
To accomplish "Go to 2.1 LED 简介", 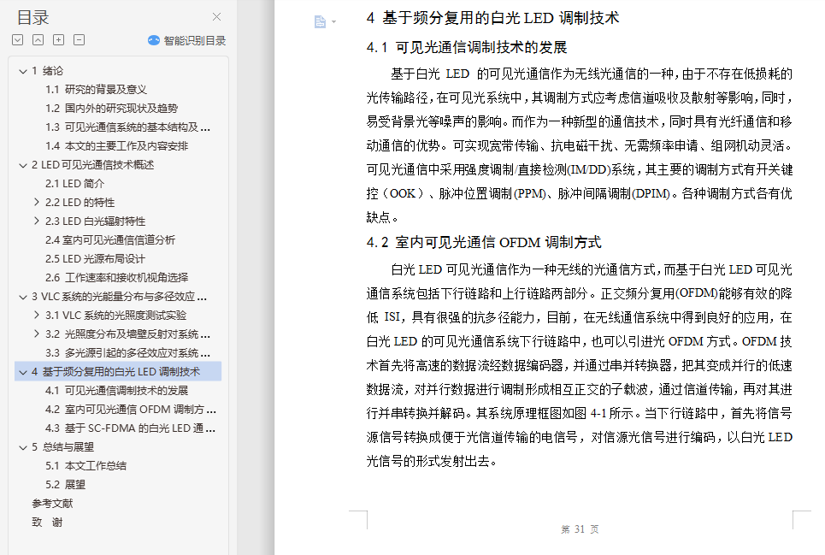I will click(74, 184).
